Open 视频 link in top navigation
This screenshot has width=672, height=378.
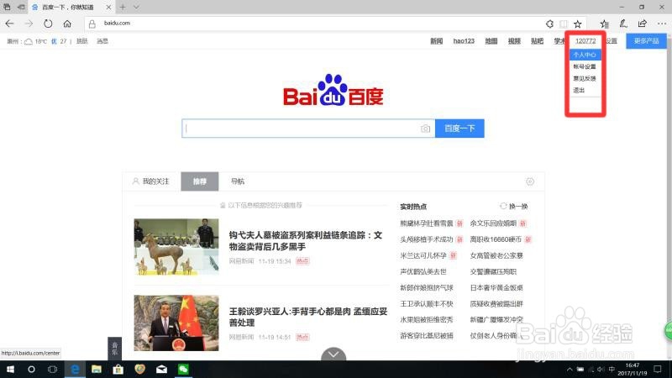[x=514, y=41]
